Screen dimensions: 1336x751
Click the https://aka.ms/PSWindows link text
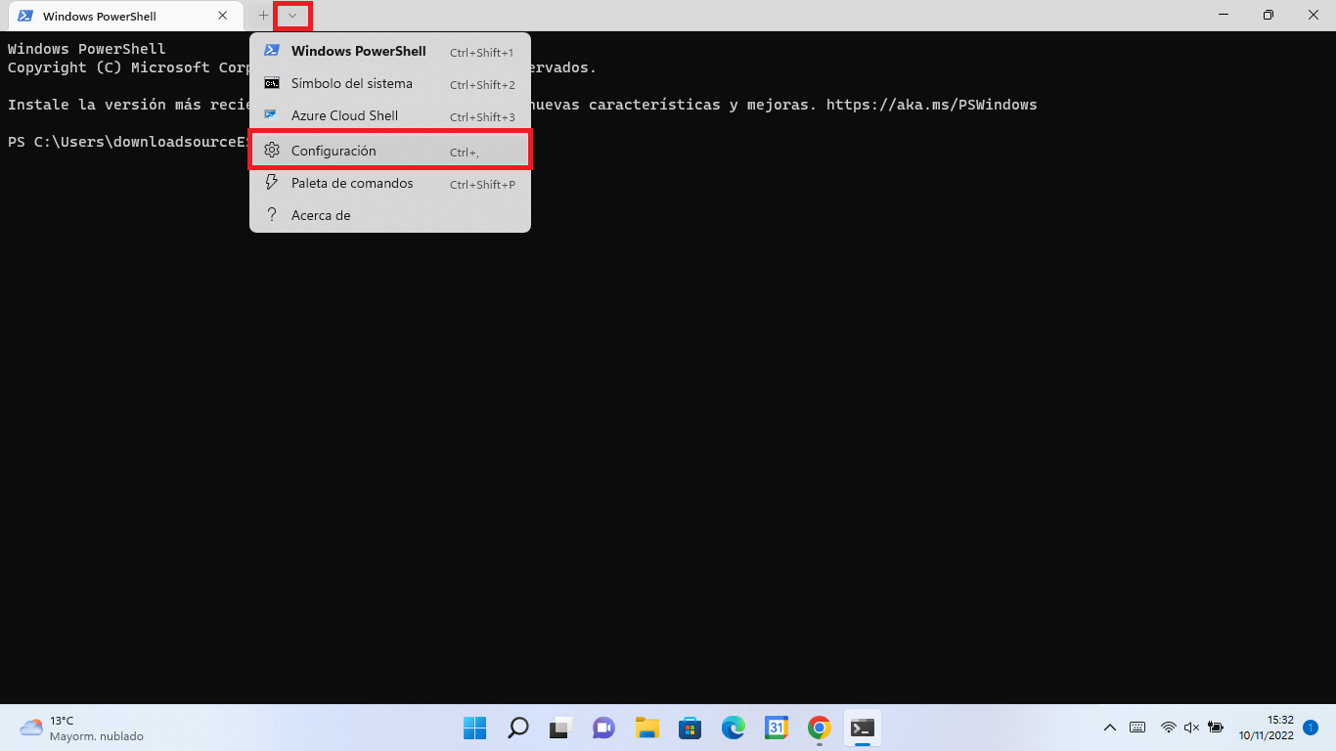pos(931,105)
